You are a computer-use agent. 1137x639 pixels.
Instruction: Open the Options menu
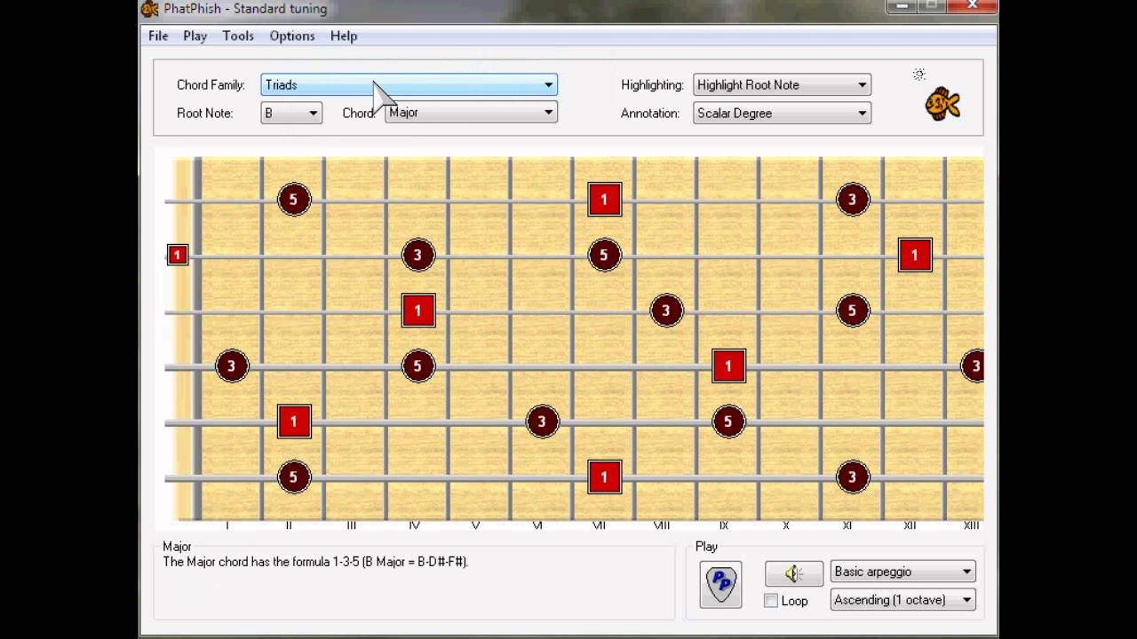(x=292, y=35)
